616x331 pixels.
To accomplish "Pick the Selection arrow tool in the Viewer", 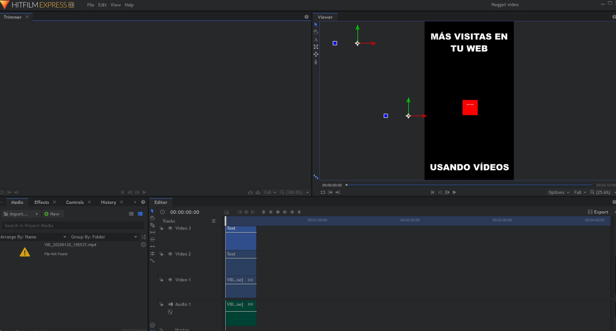I will click(316, 25).
